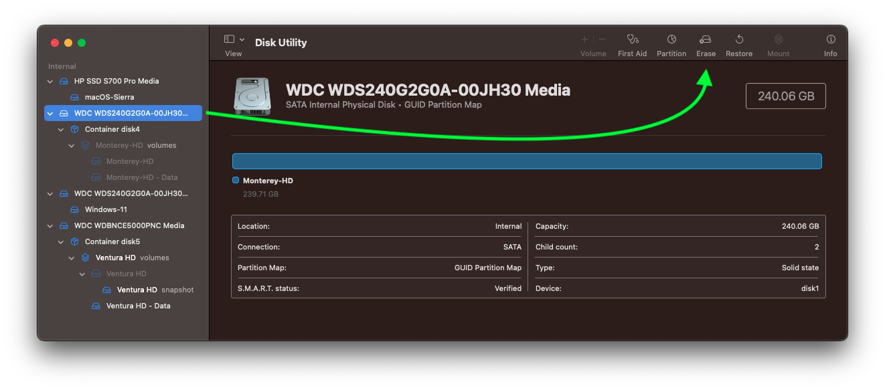885x390 pixels.
Task: Click the remove Volume minus button
Action: pos(602,39)
